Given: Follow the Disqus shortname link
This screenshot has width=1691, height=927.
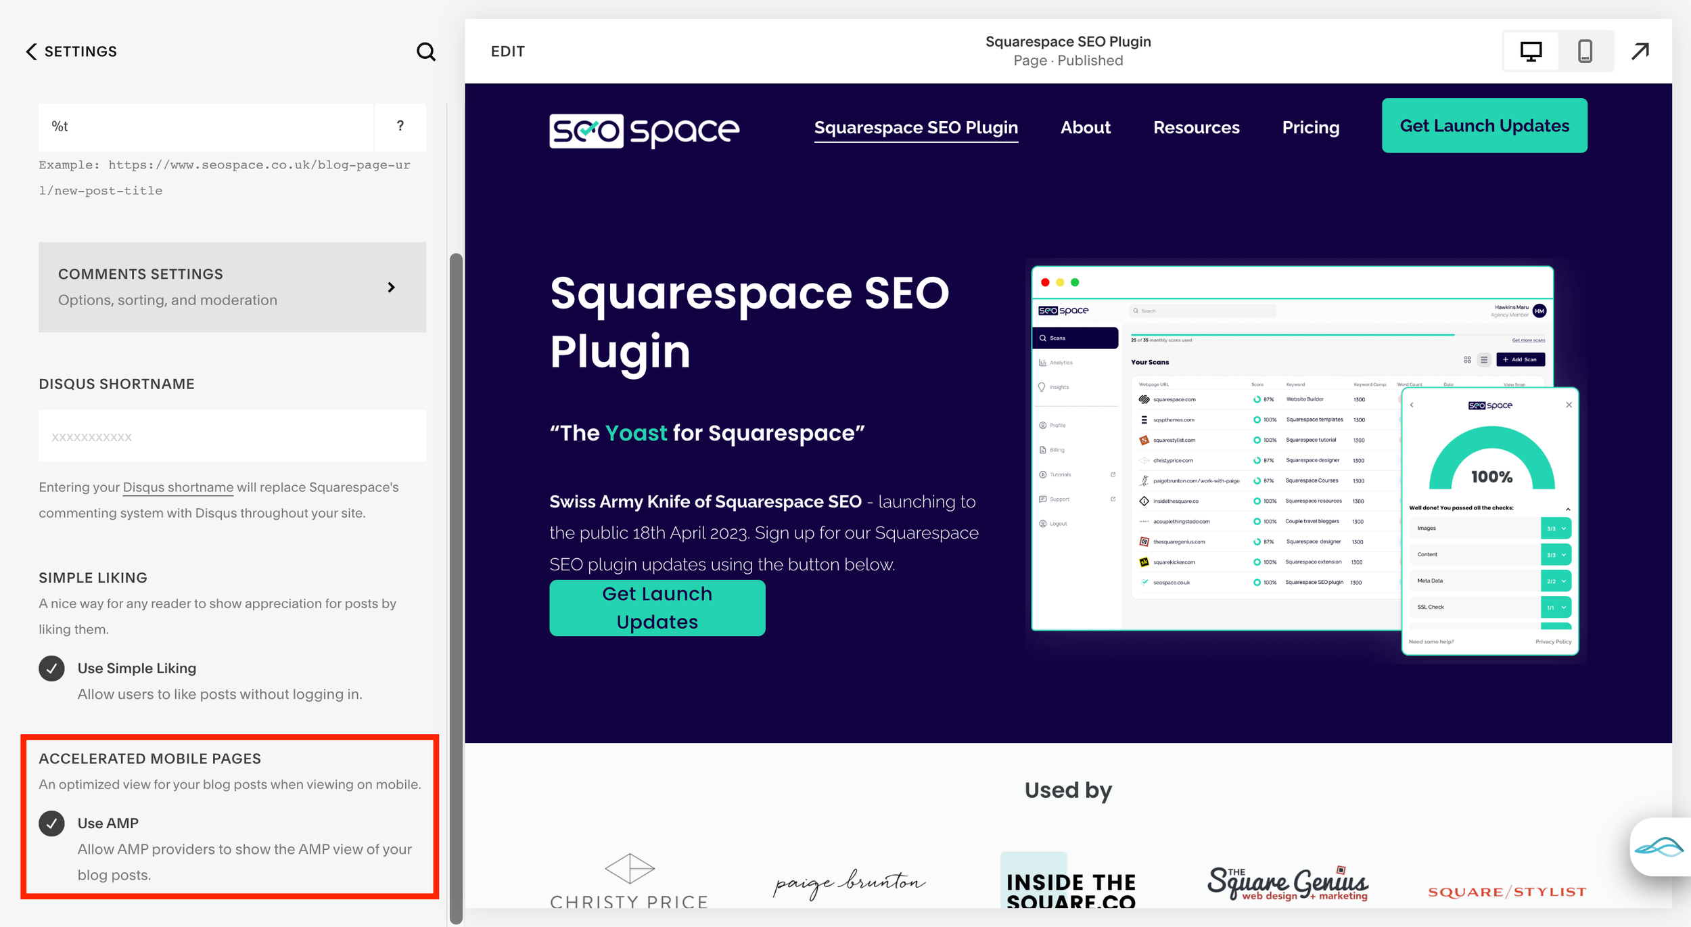Looking at the screenshot, I should (x=178, y=487).
